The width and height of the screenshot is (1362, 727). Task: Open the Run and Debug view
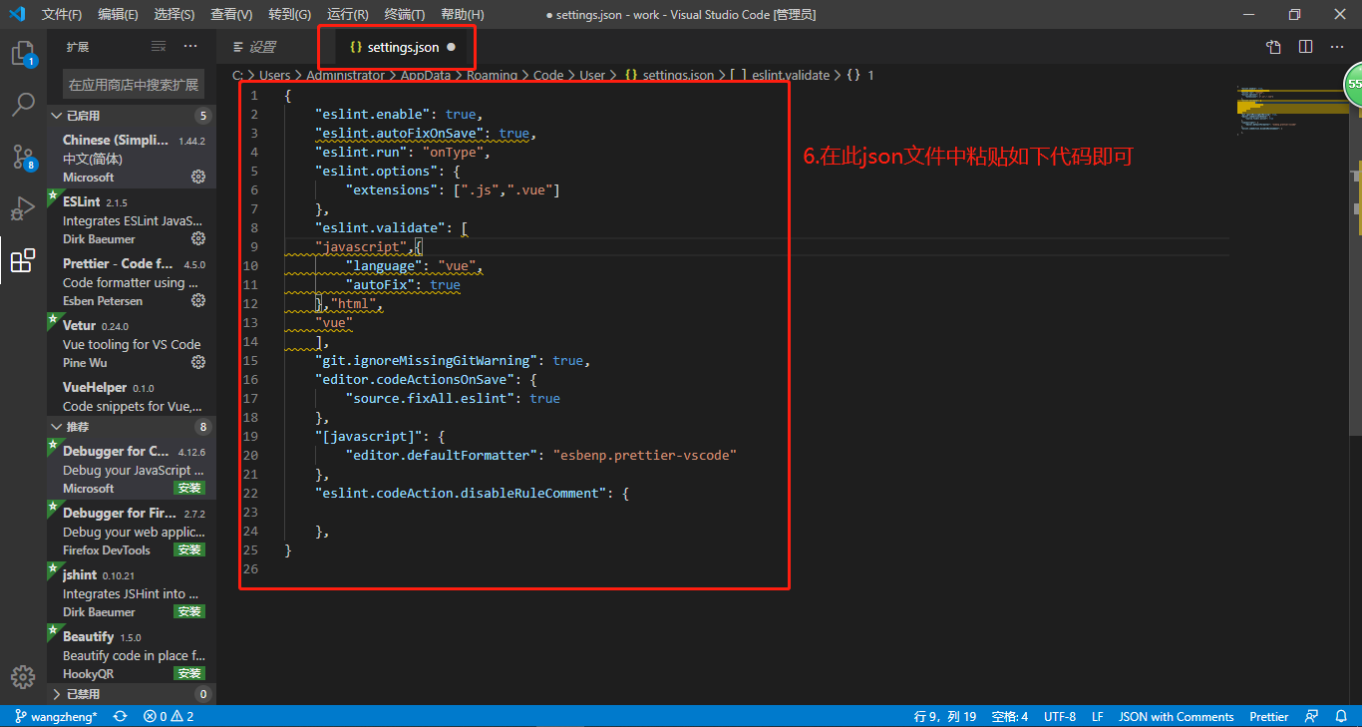(x=23, y=209)
